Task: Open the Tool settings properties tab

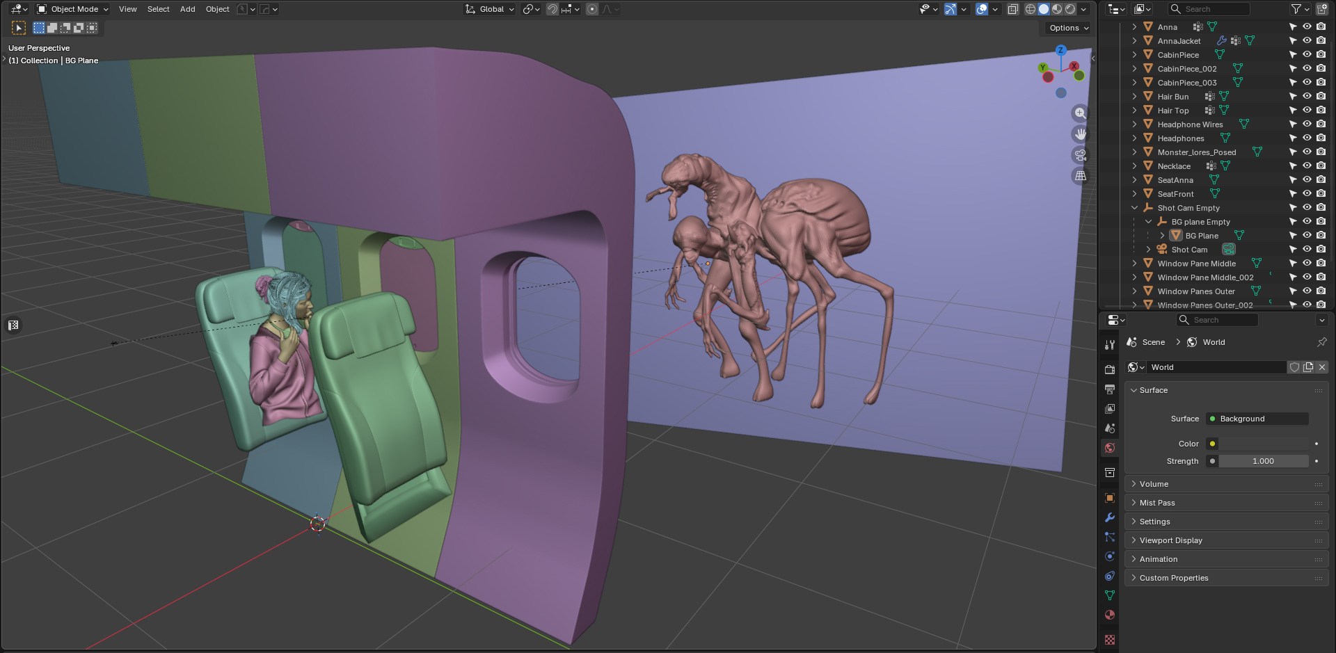Action: 1110,344
